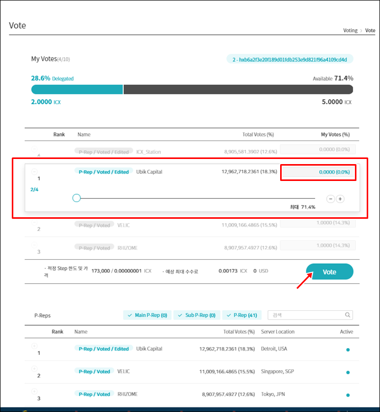This screenshot has width=380, height=412.
Task: Toggle the Main P-Rep (0) filter
Action: 147,315
